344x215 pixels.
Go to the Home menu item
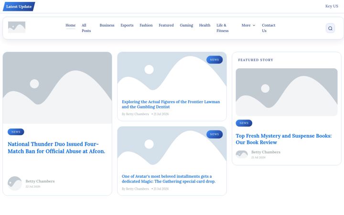(70, 25)
